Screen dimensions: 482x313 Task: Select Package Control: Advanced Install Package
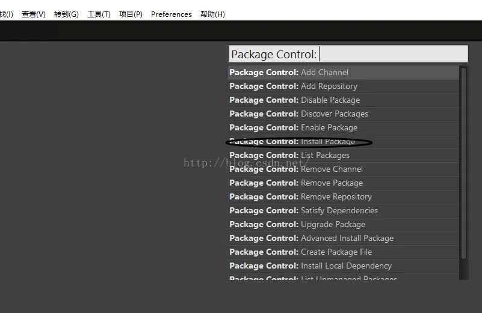coord(343,239)
